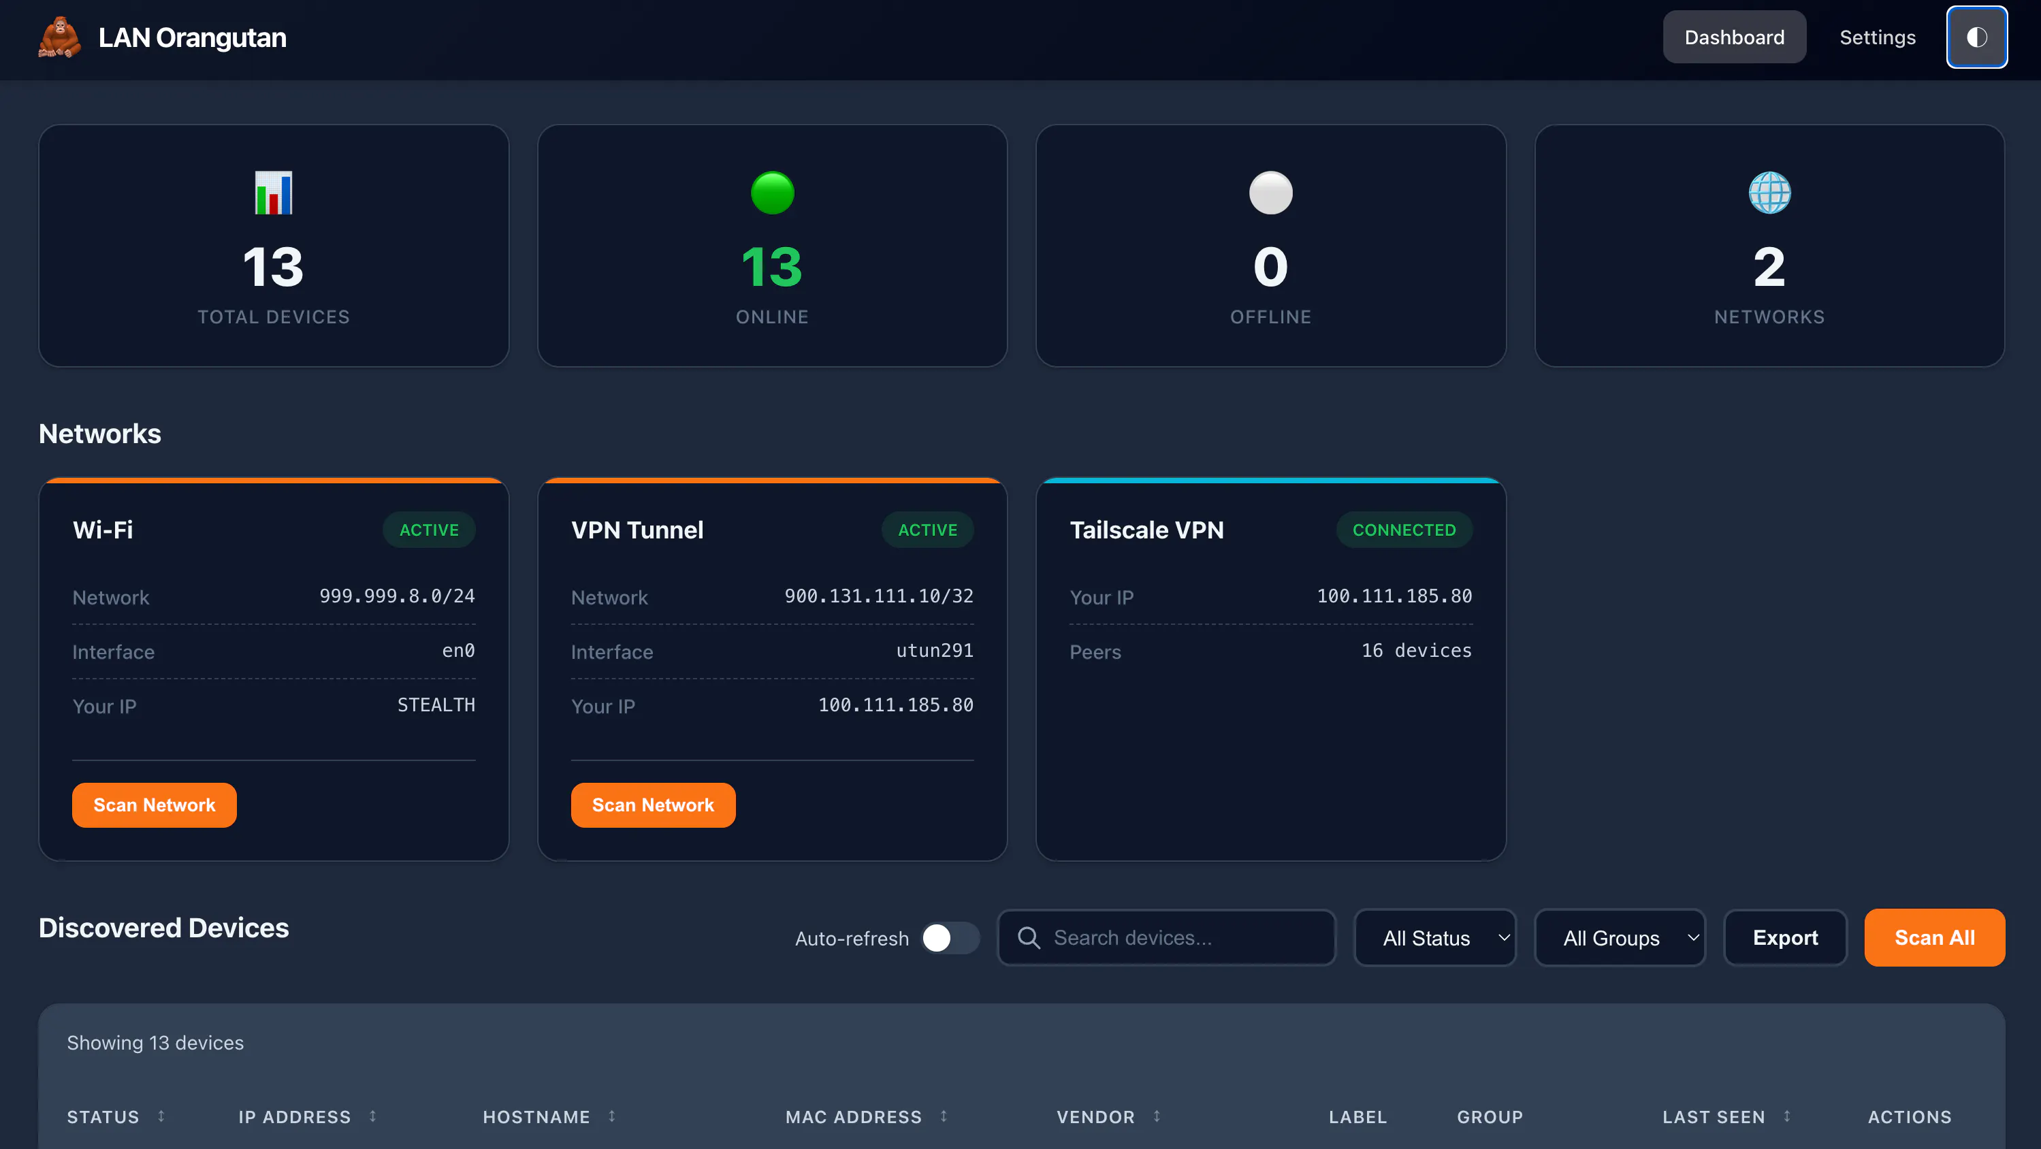Click the bar chart icon for Total Devices

tap(274, 193)
